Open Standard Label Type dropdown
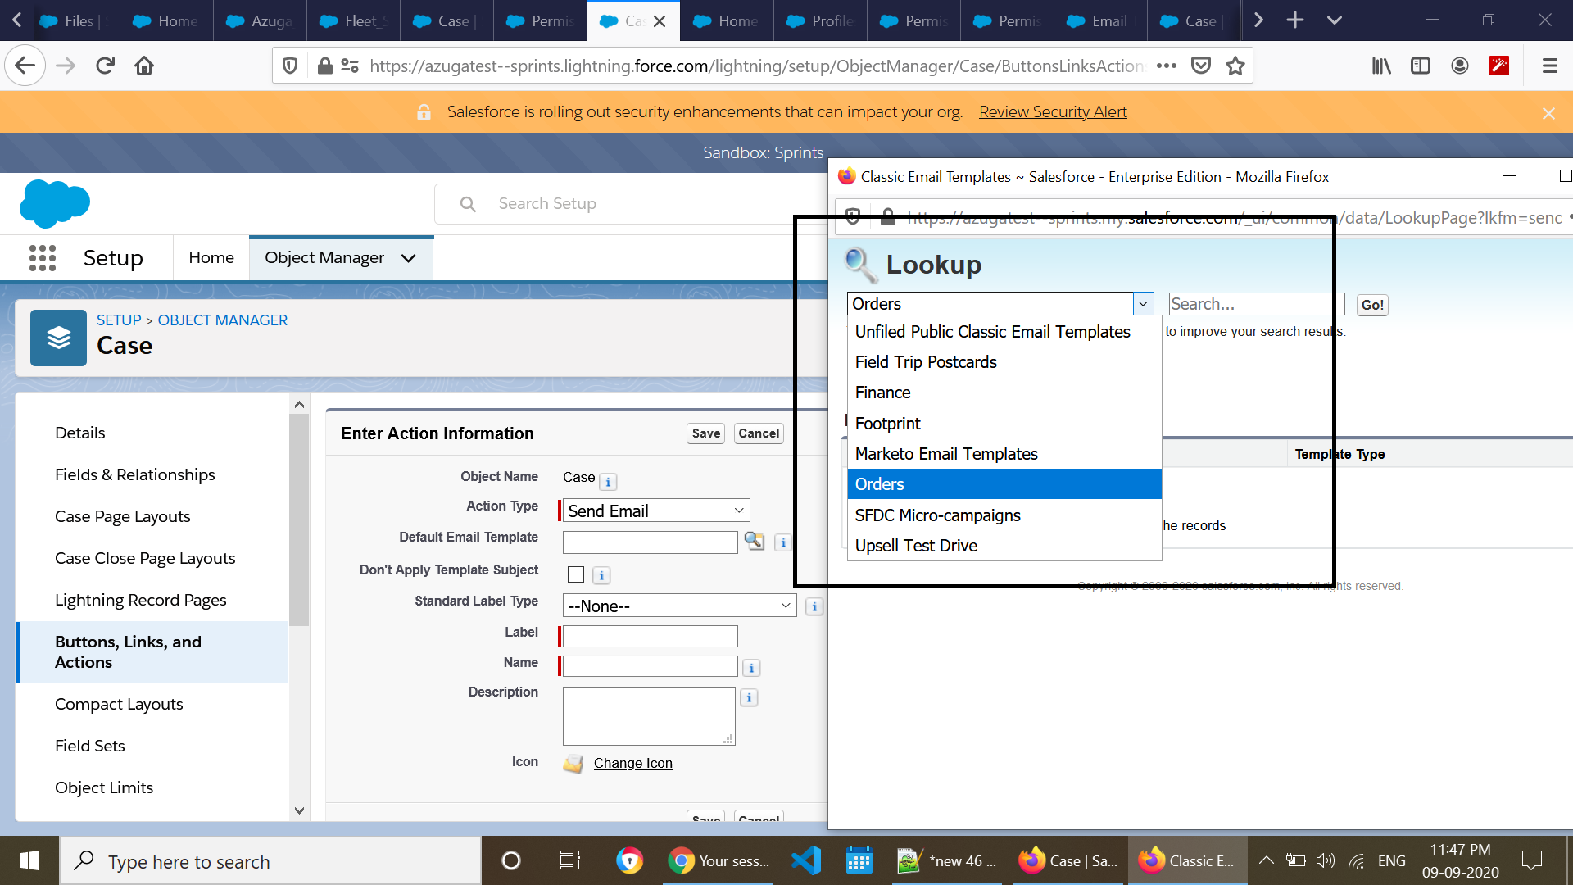This screenshot has height=885, width=1573. click(x=680, y=606)
